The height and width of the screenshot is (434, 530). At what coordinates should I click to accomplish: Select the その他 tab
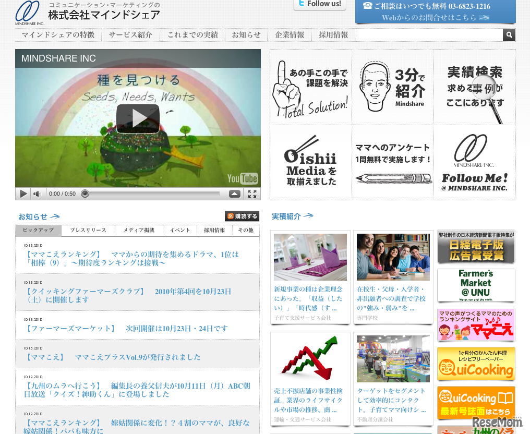coord(246,230)
